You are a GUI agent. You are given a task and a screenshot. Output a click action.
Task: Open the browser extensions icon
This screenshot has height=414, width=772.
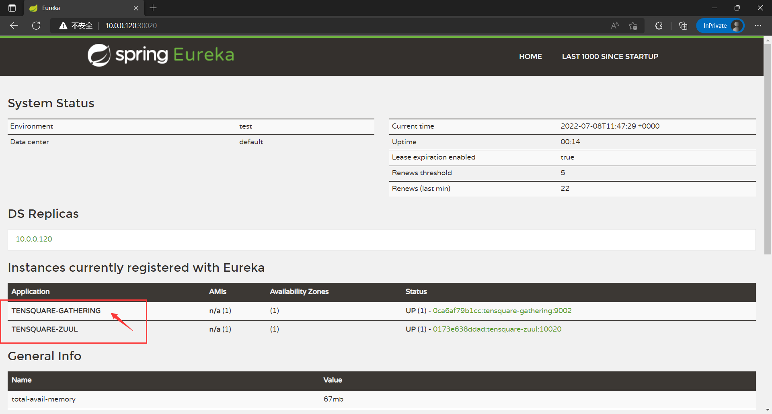659,26
